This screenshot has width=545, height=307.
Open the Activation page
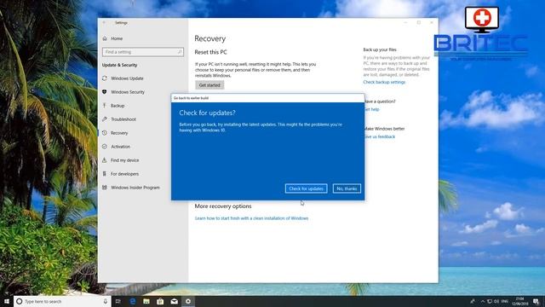[120, 147]
